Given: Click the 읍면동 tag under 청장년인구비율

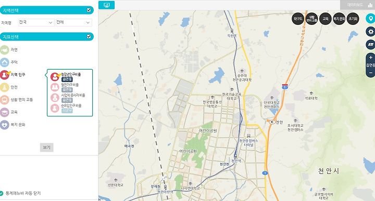Looking at the screenshot, I should [x=67, y=79].
